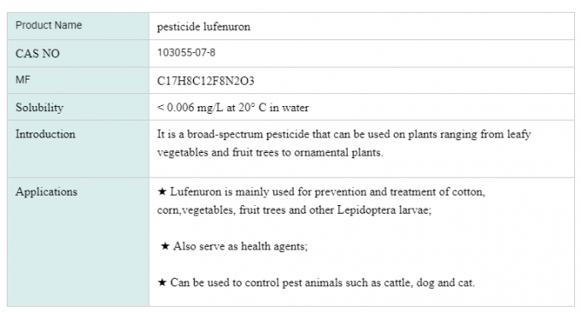Select molecular formula C17H8C12F8N2O3
Image resolution: width=581 pixels, height=312 pixels.
[206, 81]
